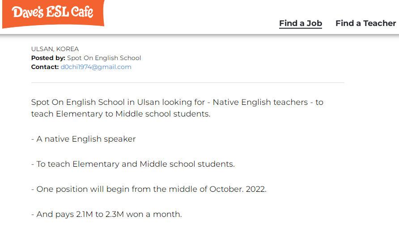399x225 pixels.
Task: Click the ULSAN, KOREA location text
Action: click(x=55, y=49)
